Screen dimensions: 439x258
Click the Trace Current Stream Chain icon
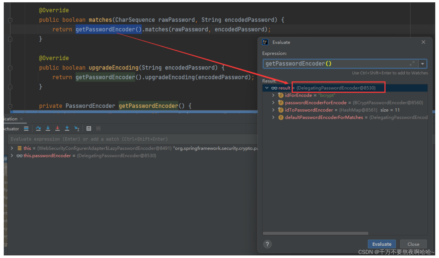(x=98, y=129)
